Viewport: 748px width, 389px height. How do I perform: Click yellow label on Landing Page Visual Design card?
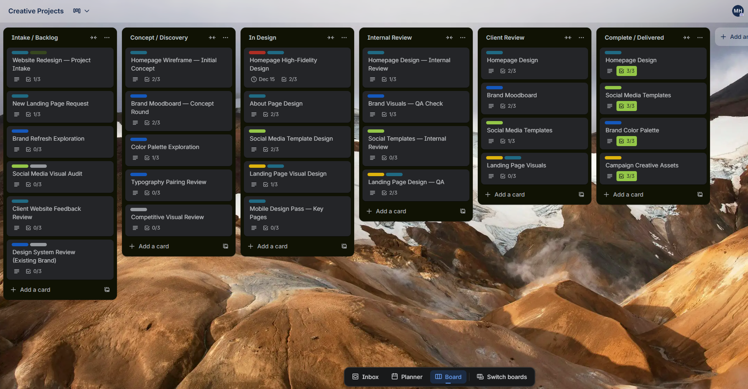point(257,166)
